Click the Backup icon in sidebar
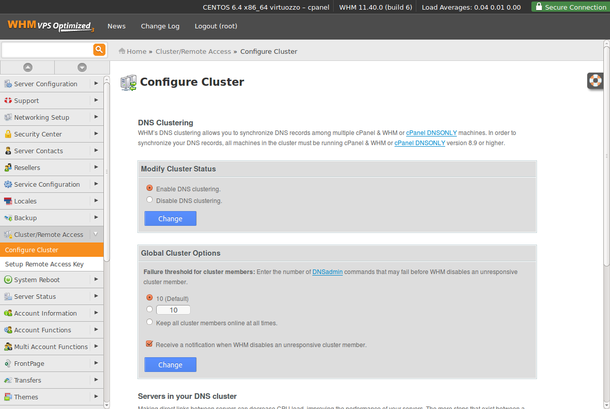Image resolution: width=610 pixels, height=409 pixels. [8, 218]
